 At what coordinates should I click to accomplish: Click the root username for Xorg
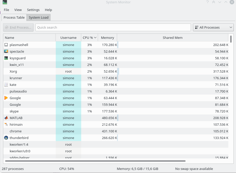pos(68,71)
